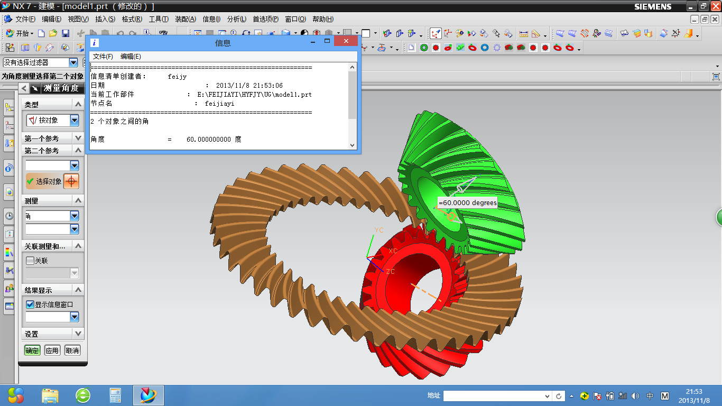
Task: Open the history clock resource tab
Action: point(9,215)
